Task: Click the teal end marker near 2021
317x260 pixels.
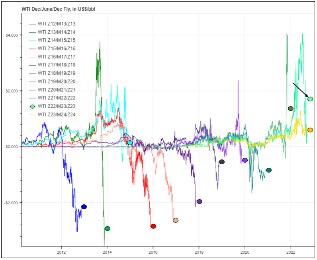Action: pyautogui.click(x=269, y=170)
